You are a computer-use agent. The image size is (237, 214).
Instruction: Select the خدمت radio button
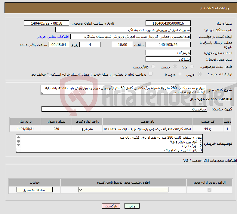tap(175, 67)
